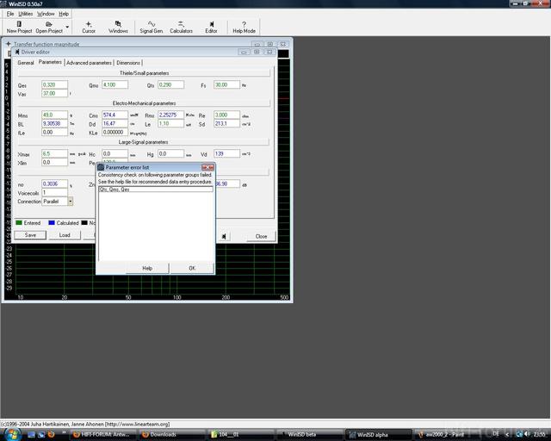
Task: Click the Open Project toolbar icon
Action: coord(48,27)
